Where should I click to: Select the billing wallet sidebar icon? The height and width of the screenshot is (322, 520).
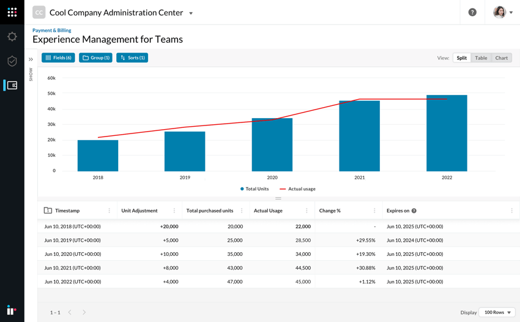(12, 85)
